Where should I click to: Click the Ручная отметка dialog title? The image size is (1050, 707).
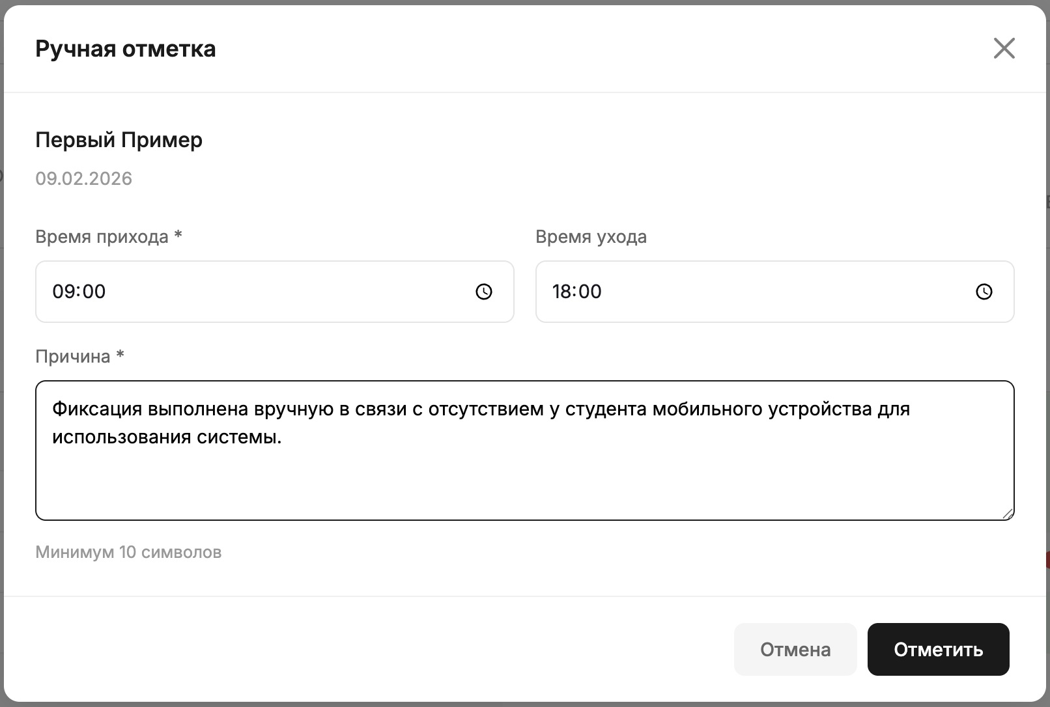(126, 48)
